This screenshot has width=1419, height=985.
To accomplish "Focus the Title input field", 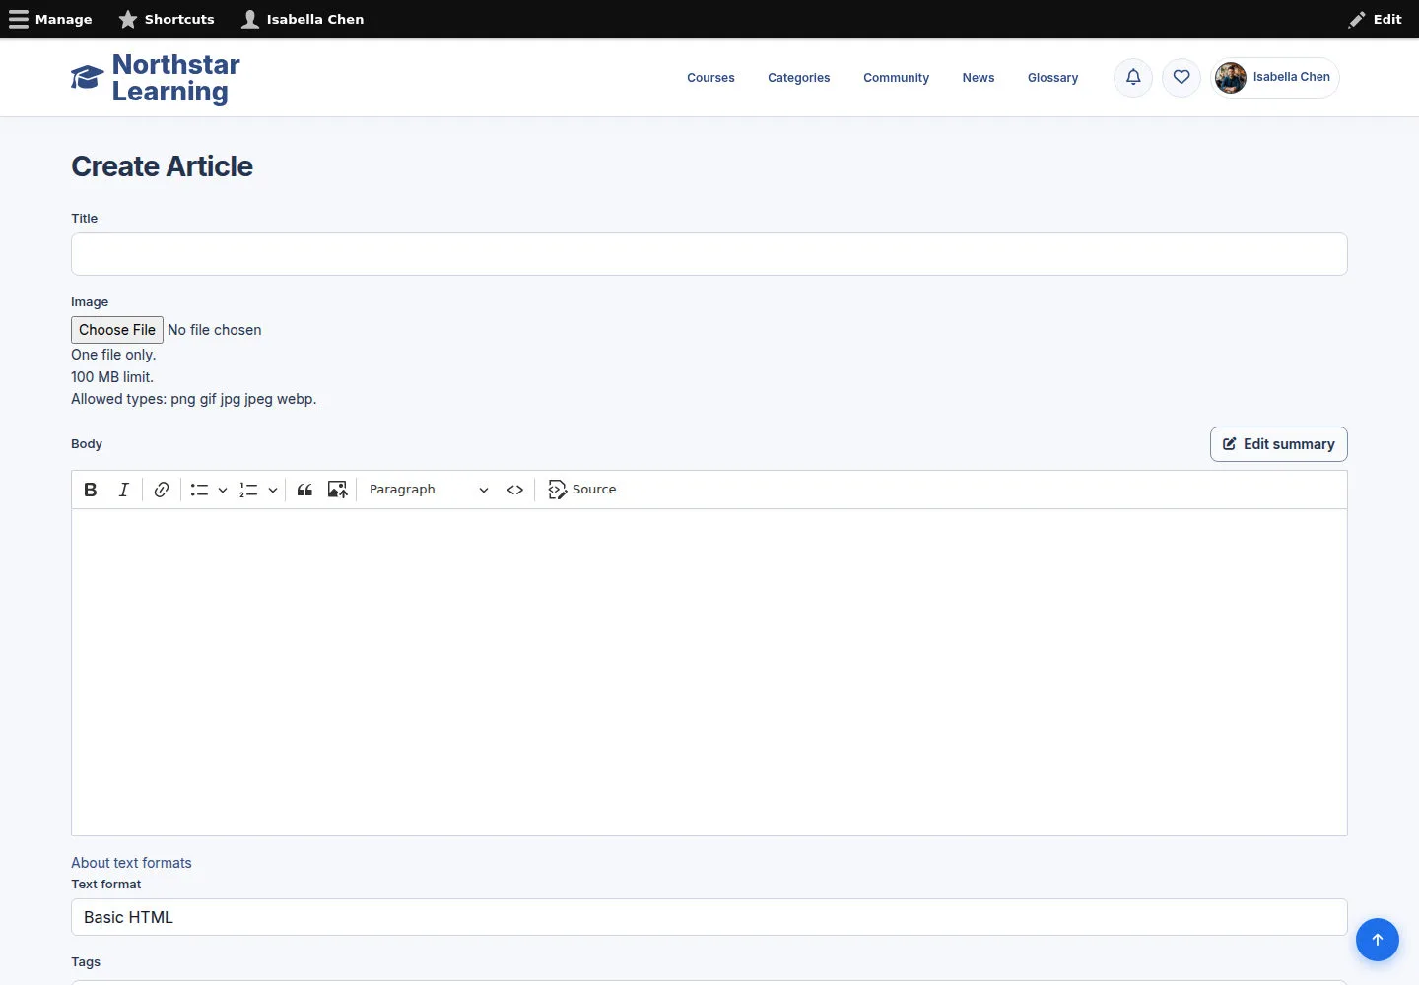I will point(709,254).
